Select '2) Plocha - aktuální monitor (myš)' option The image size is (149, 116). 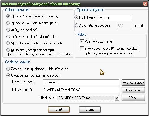click(x=8, y=23)
